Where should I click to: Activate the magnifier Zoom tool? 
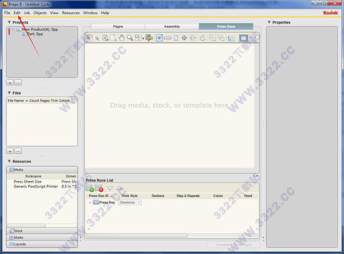point(130,38)
